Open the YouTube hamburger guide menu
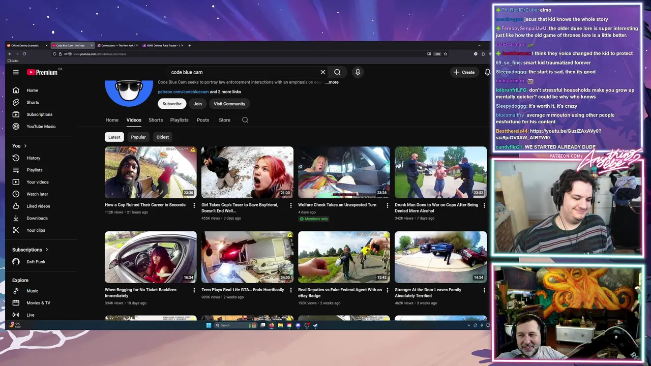The image size is (651, 366). click(x=16, y=72)
